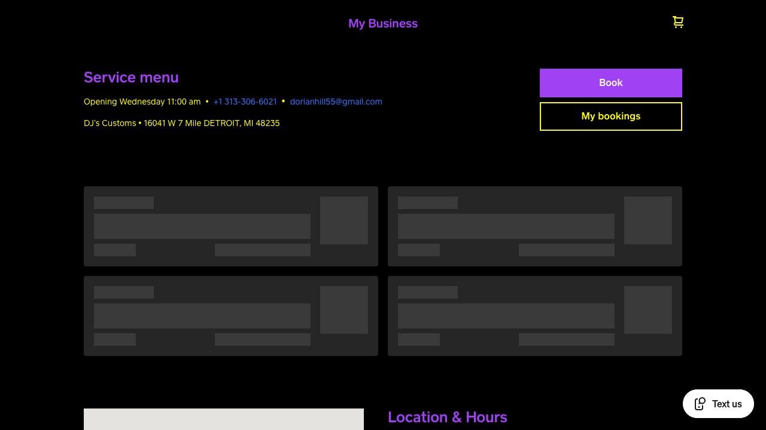Click the image placeholder in the bottom-right card
The height and width of the screenshot is (430, 766).
pos(648,310)
